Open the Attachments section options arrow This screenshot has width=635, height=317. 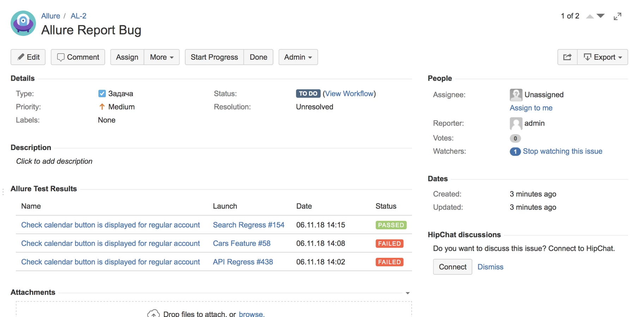coord(408,293)
